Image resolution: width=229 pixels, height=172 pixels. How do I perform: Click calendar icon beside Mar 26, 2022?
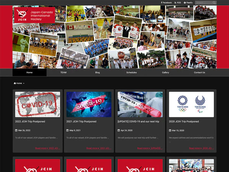[x=16, y=130]
